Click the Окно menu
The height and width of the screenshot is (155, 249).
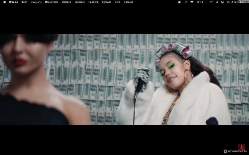coord(117,2)
